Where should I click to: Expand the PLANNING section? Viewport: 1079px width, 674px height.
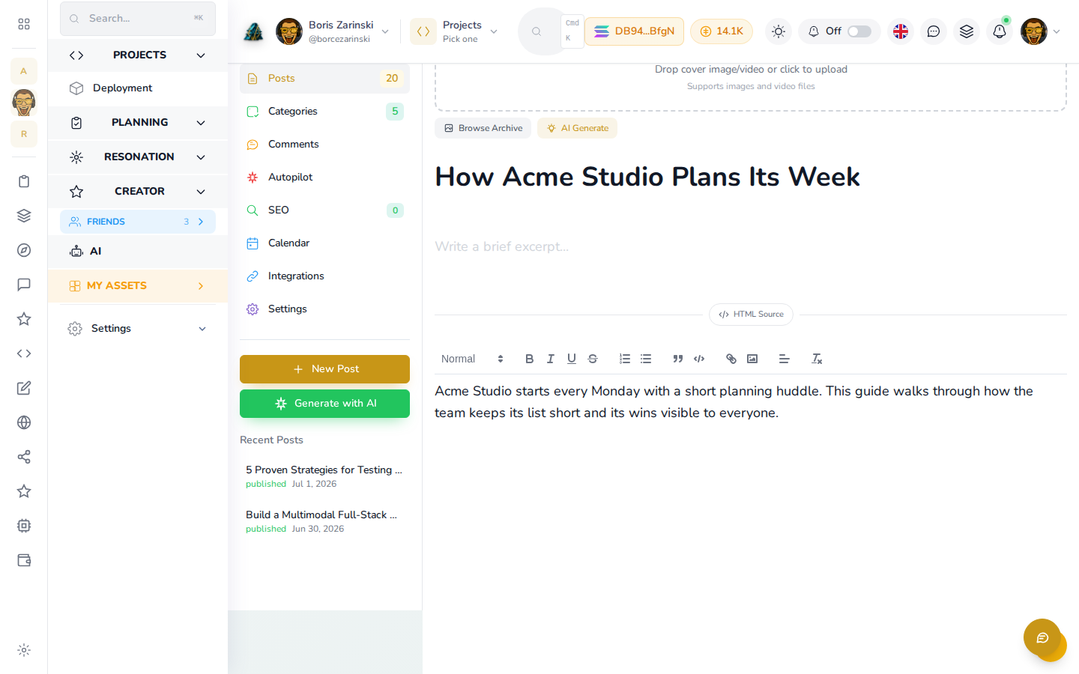[x=138, y=123]
